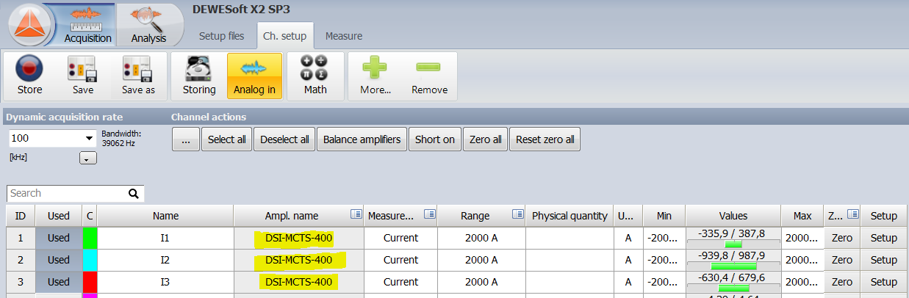
Task: Click the Values column header
Action: 733,216
